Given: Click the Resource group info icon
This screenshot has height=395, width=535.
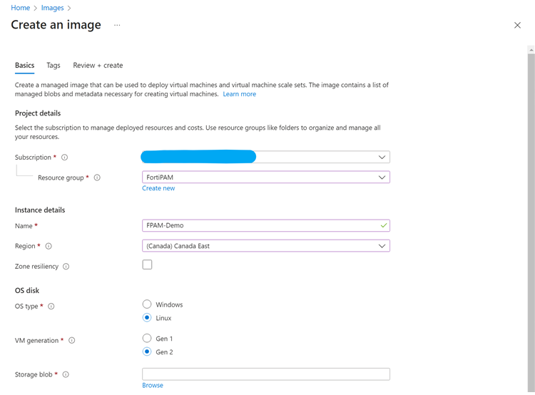Looking at the screenshot, I should pyautogui.click(x=97, y=178).
